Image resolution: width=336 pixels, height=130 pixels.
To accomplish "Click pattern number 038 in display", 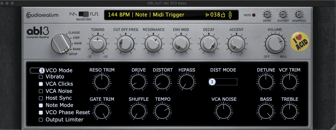I will click(x=215, y=15).
